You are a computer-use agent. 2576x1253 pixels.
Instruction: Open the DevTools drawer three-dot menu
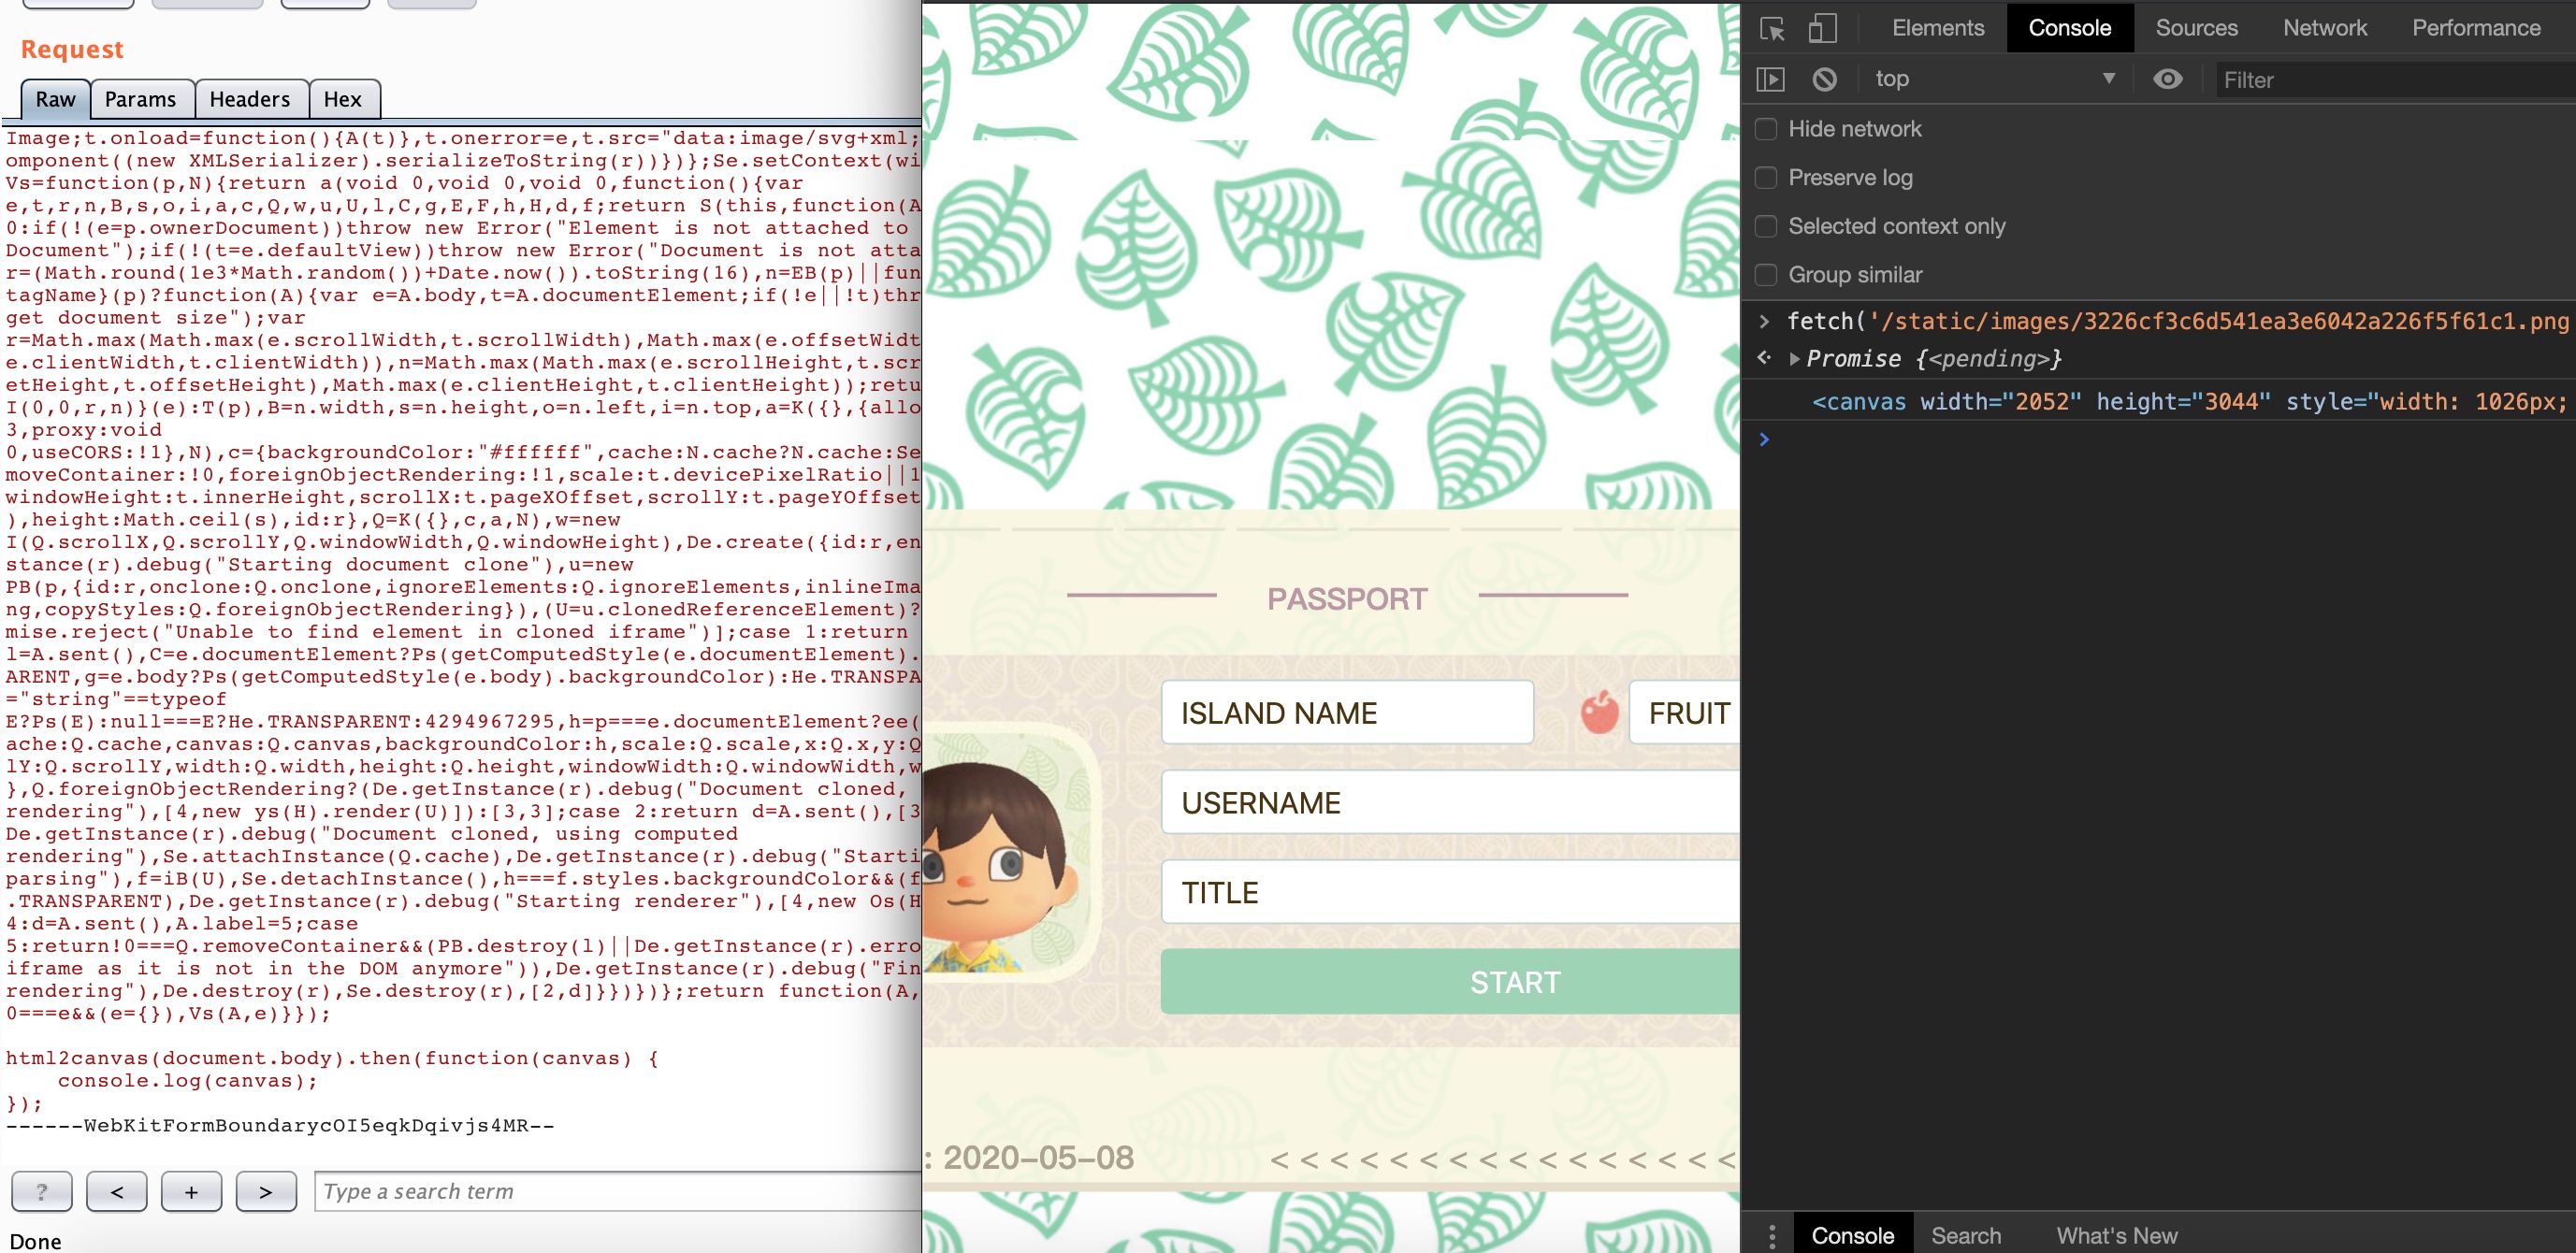click(x=1771, y=1236)
